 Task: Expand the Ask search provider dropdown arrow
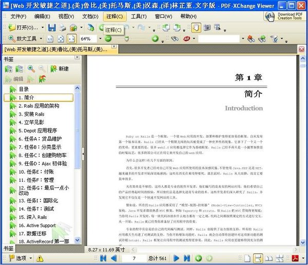pyautogui.click(x=194, y=39)
